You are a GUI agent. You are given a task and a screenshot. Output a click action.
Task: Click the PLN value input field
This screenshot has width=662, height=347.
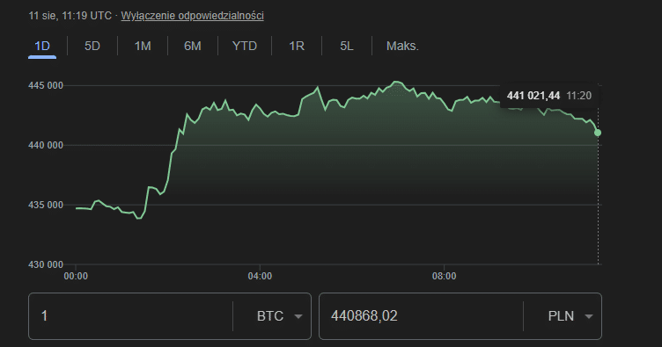click(x=421, y=316)
